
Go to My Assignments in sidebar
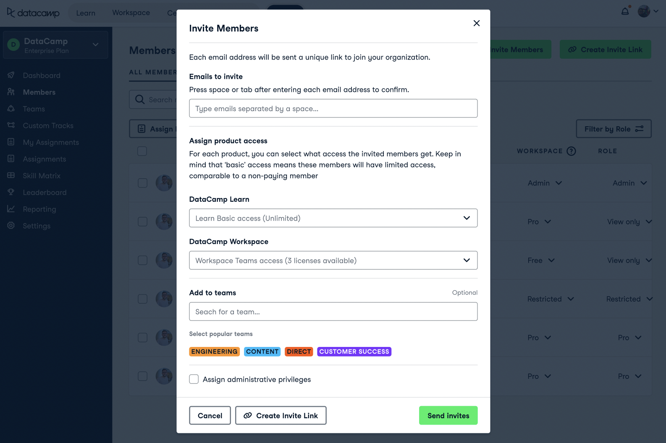(51, 142)
